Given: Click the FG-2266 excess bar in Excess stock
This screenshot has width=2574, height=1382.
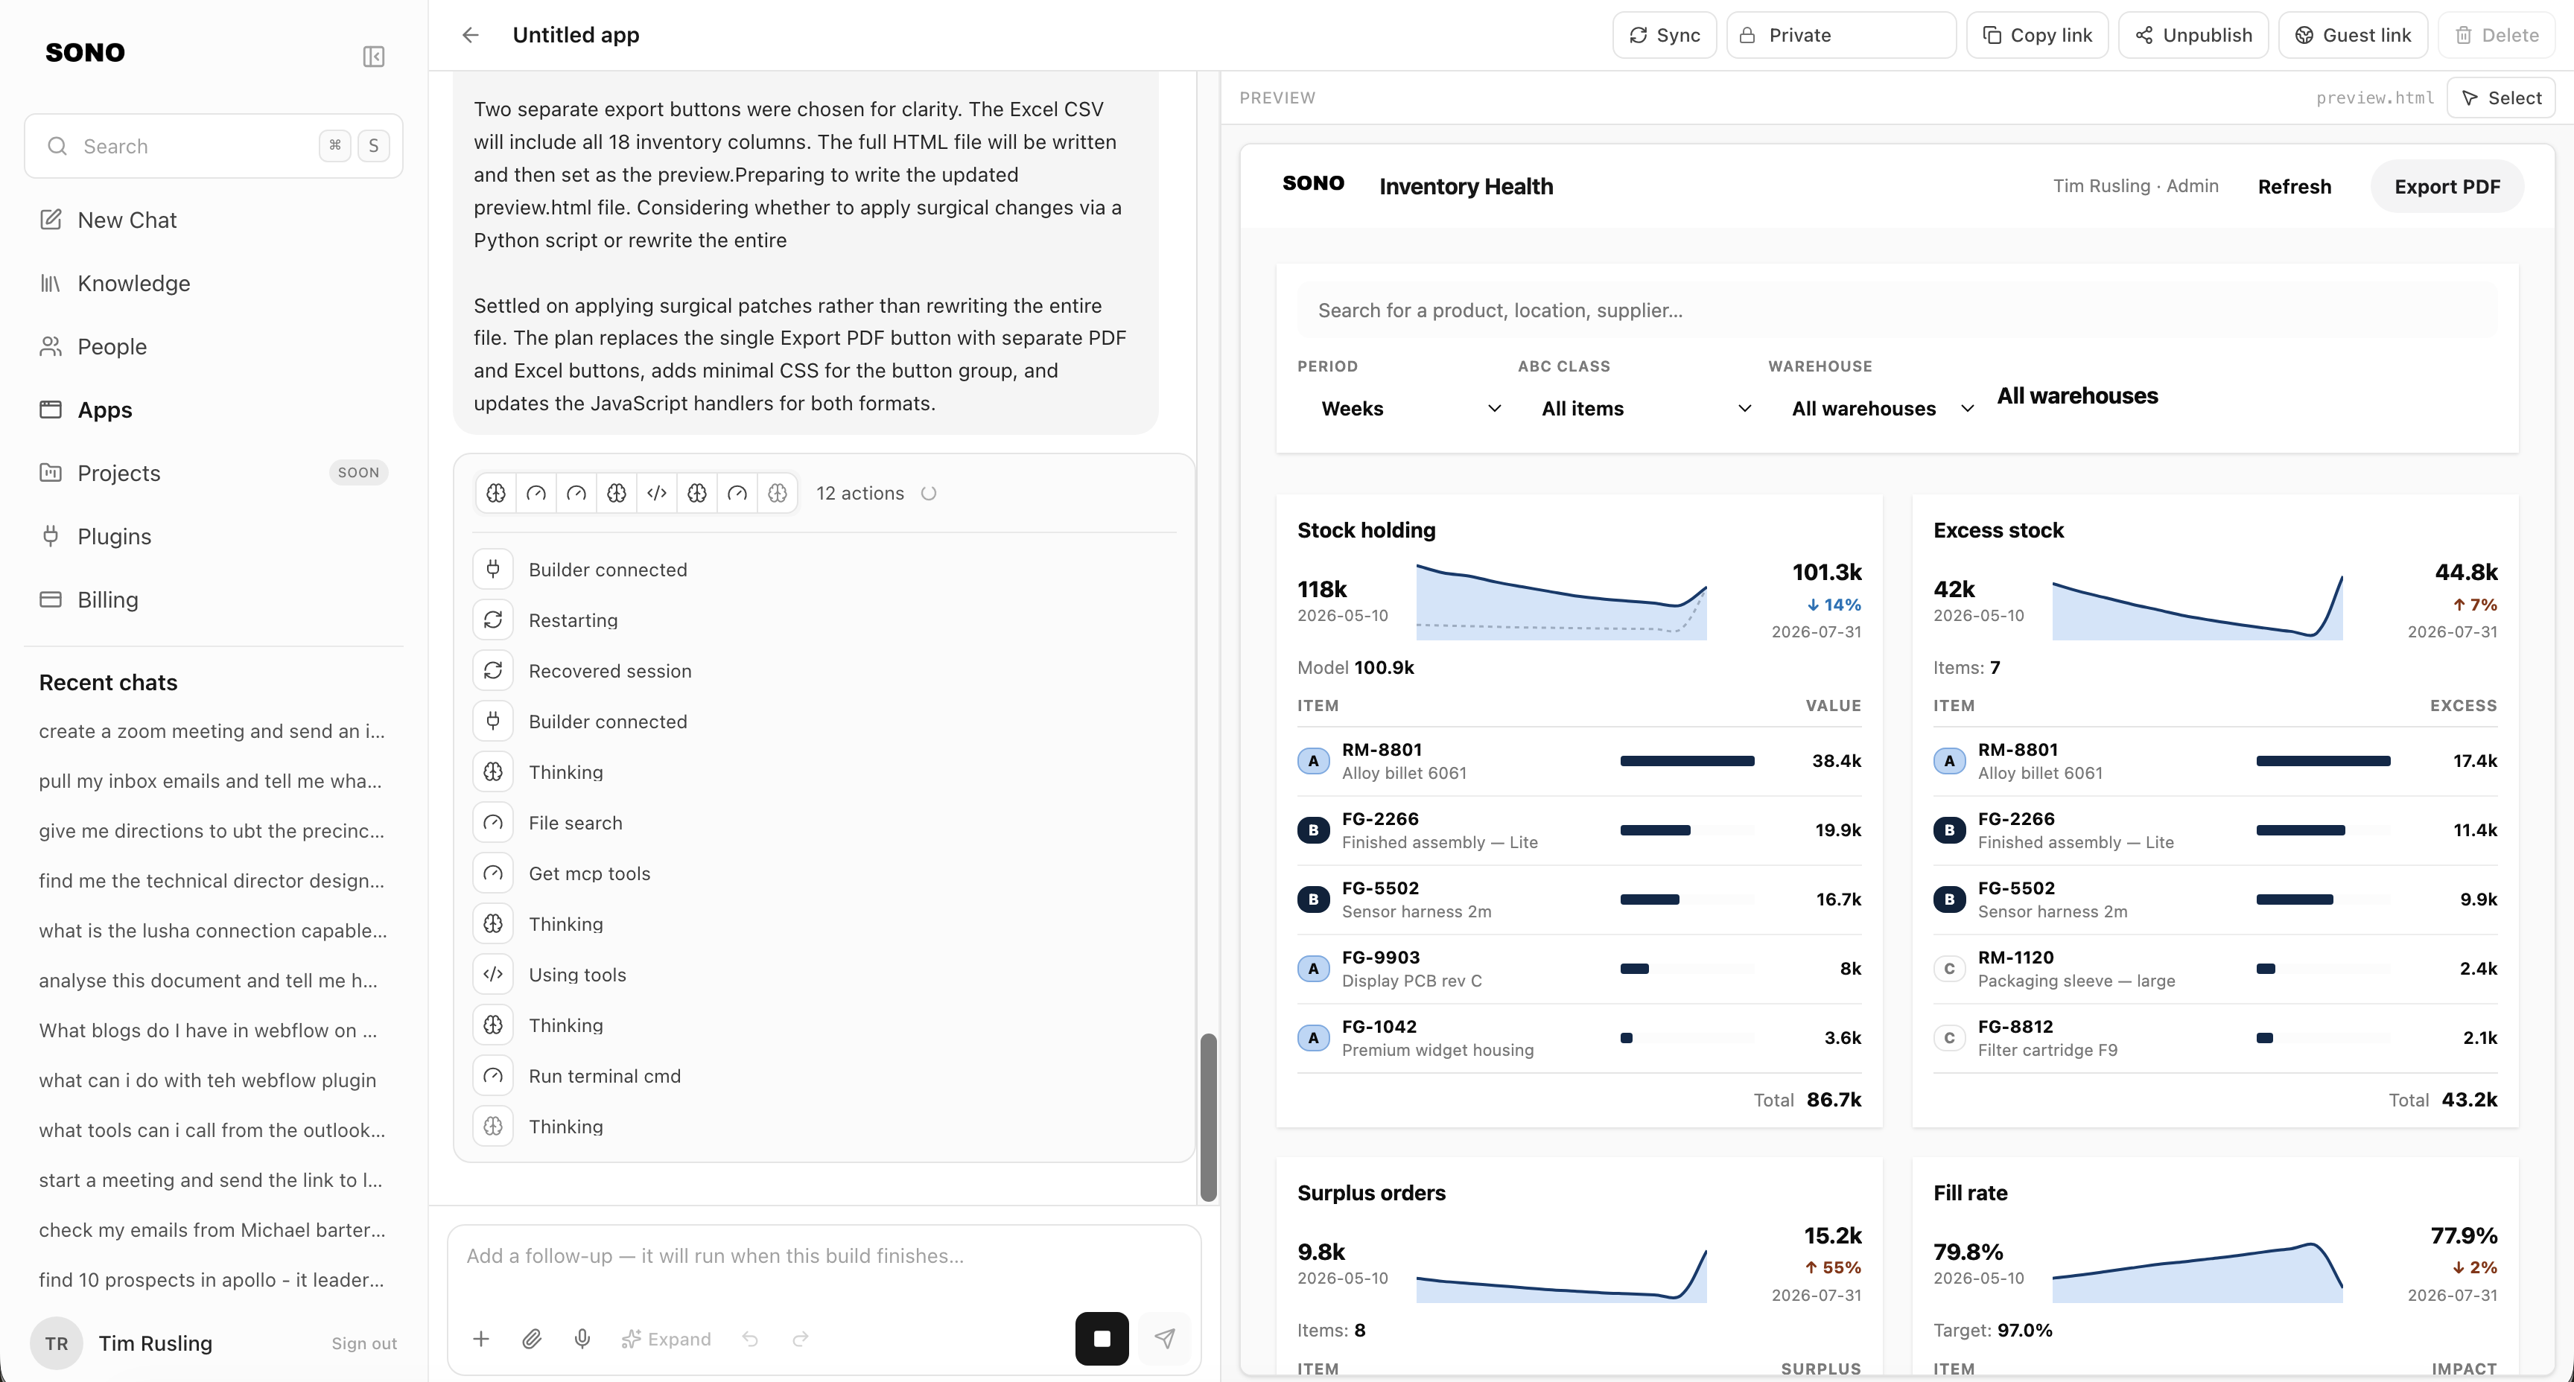Looking at the screenshot, I should click(2300, 829).
